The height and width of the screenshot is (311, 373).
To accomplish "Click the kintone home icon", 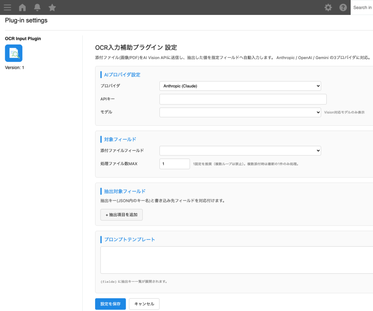I will click(x=22, y=7).
